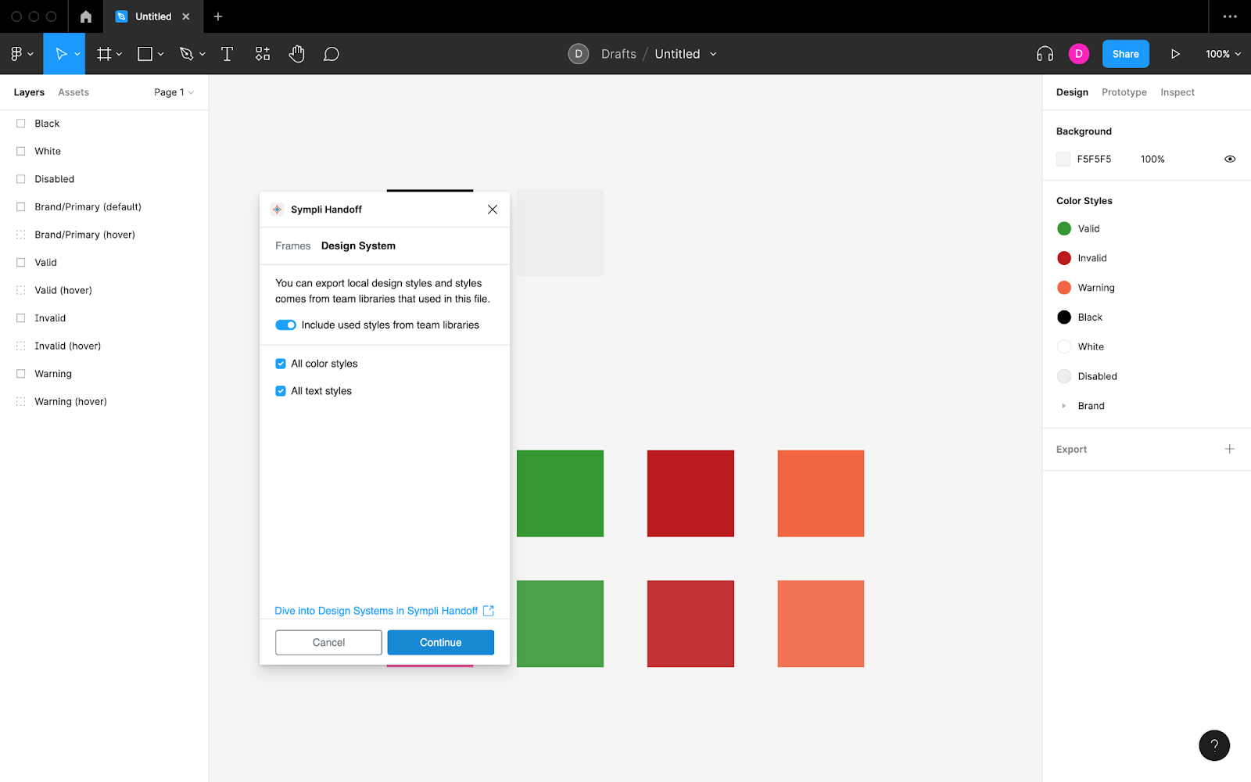Add an export setting with plus icon
Screen dimensions: 1251x782
[x=1230, y=449]
